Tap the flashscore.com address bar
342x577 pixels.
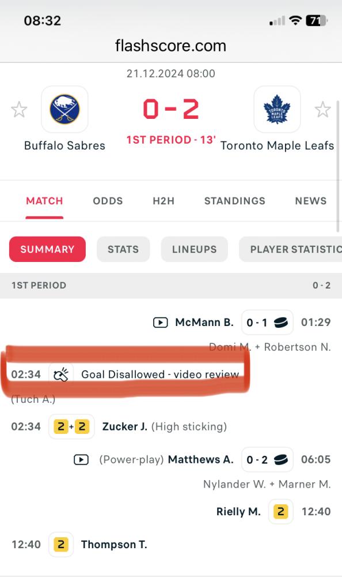coord(171,46)
